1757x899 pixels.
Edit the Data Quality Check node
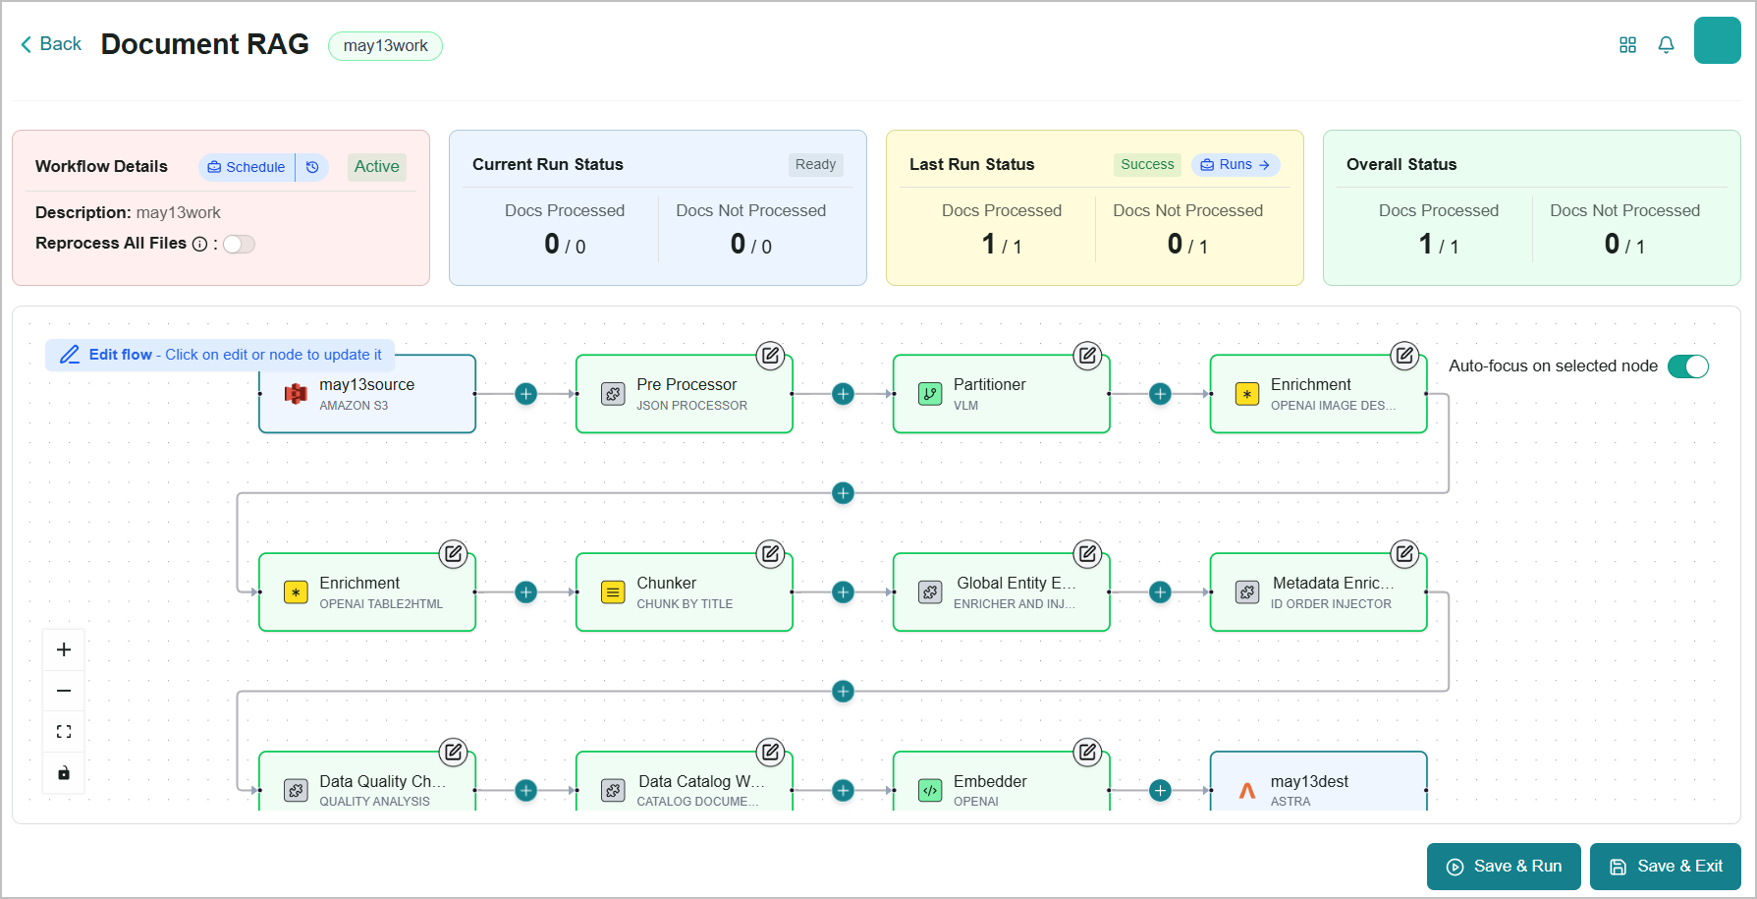453,753
